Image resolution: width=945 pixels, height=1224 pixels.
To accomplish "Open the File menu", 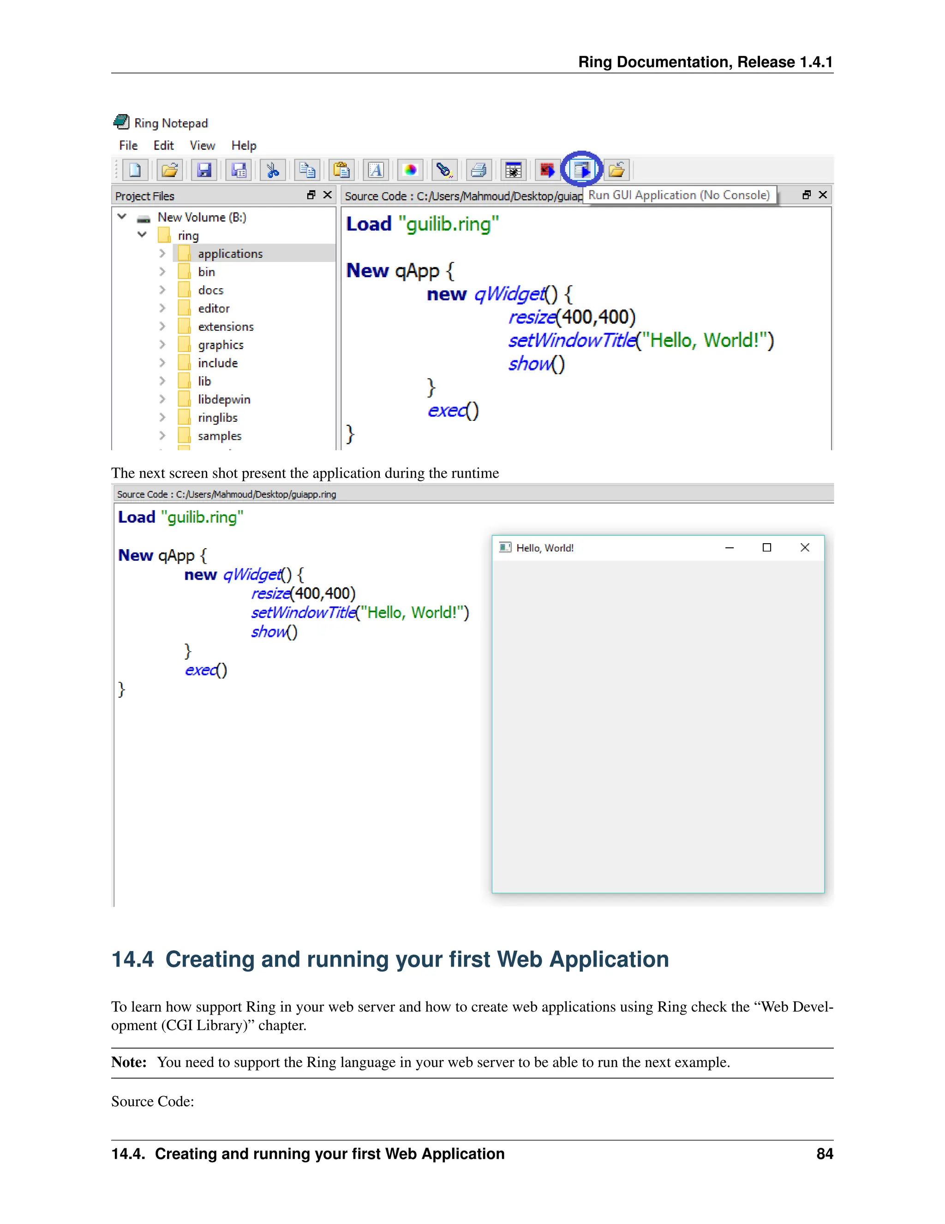I will pos(128,145).
